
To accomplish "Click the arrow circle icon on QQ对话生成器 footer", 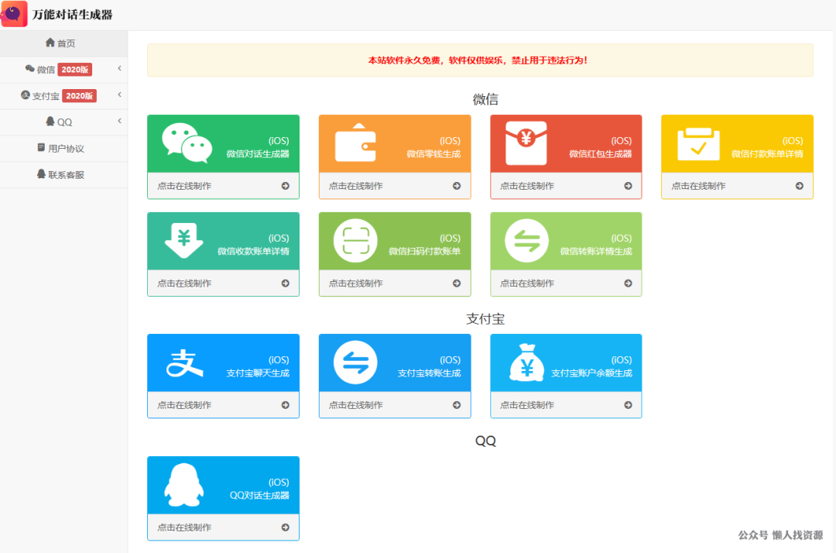I will 285,527.
